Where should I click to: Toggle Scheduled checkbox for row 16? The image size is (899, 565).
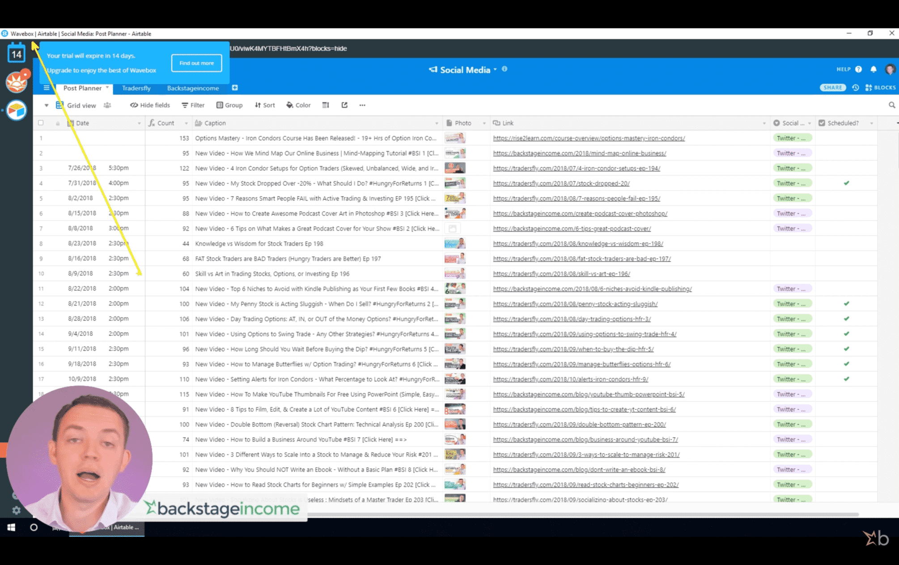846,364
